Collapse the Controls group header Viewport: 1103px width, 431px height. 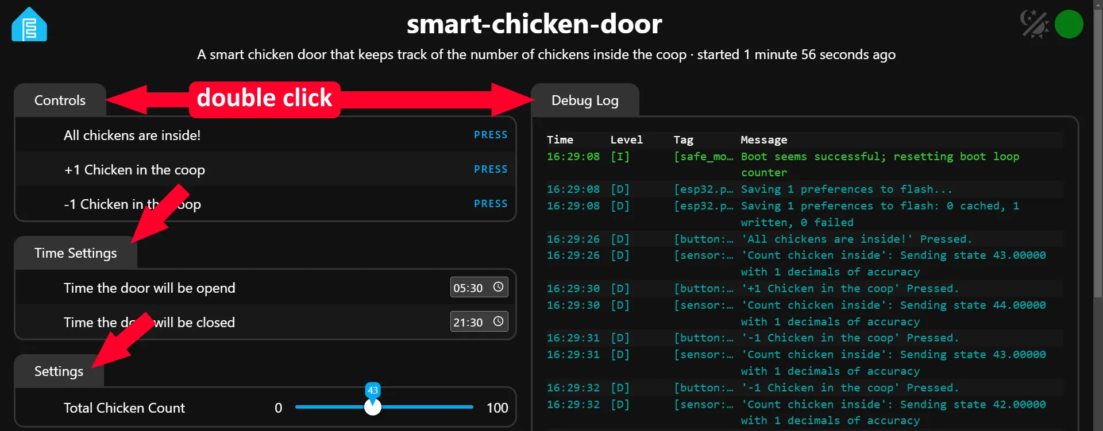tap(60, 100)
